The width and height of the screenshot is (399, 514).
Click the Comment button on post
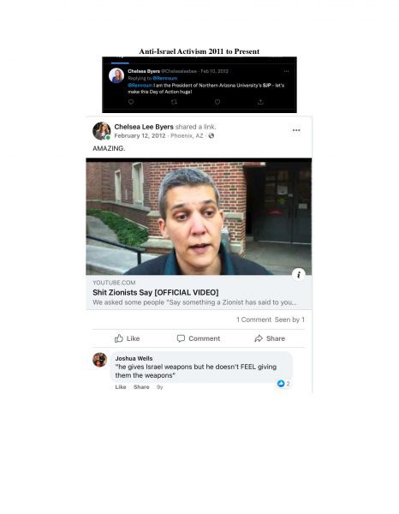point(199,338)
